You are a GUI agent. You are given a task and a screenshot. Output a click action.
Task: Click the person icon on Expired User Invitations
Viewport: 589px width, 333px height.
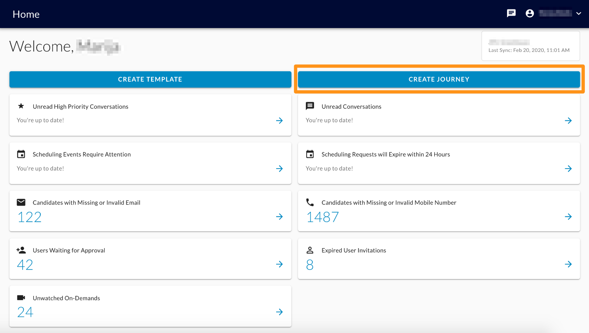click(310, 250)
